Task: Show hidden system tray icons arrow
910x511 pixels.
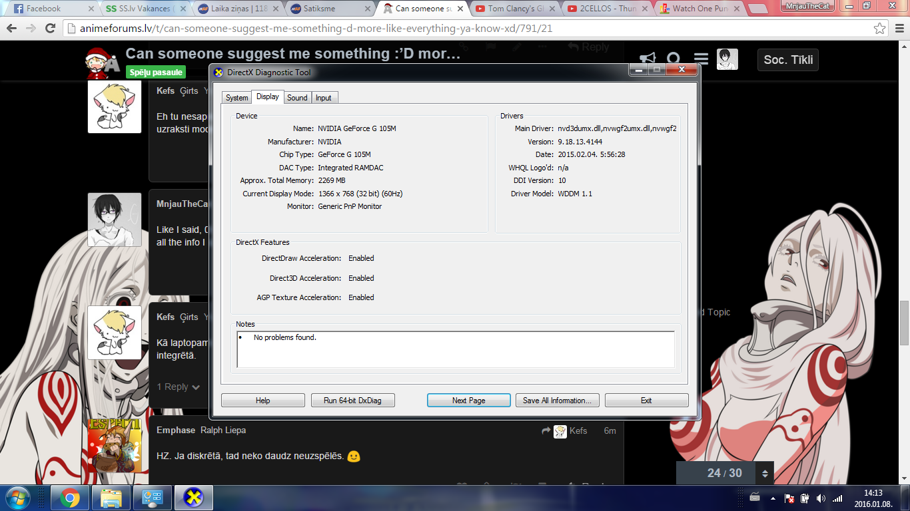Action: [773, 498]
